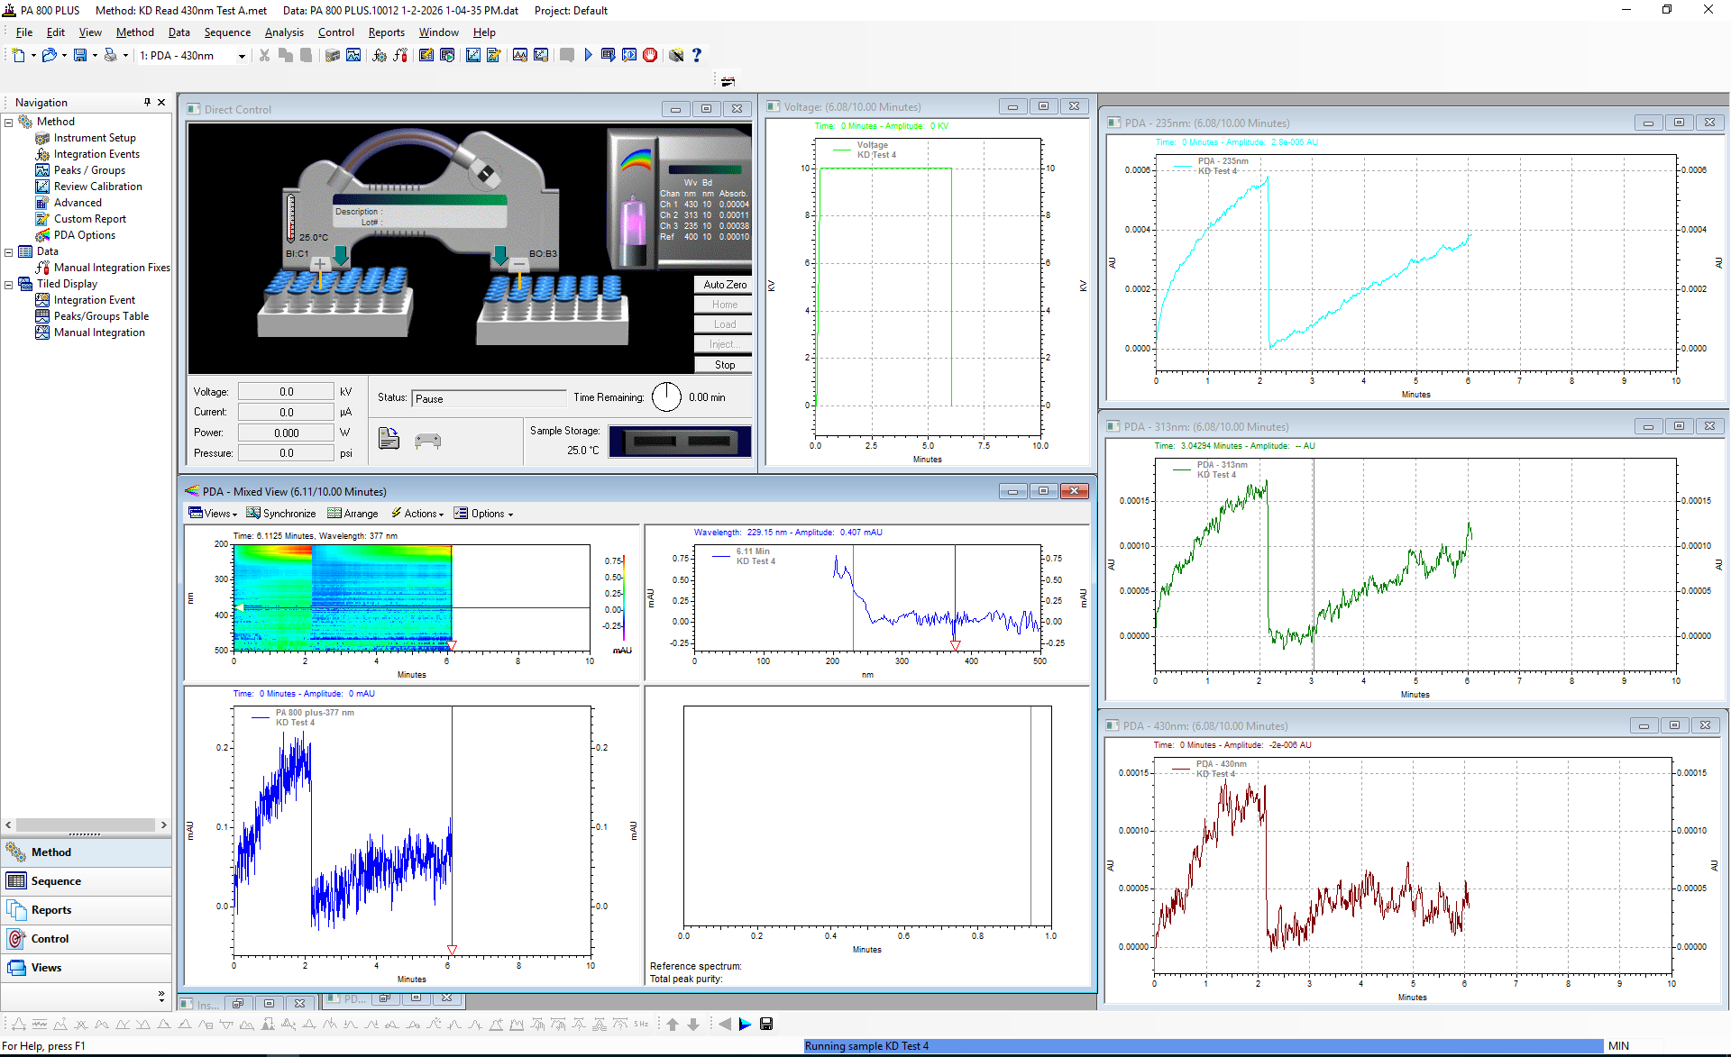Open the Instrument Setup toolbar icon
The height and width of the screenshot is (1057, 1731).
click(x=333, y=55)
